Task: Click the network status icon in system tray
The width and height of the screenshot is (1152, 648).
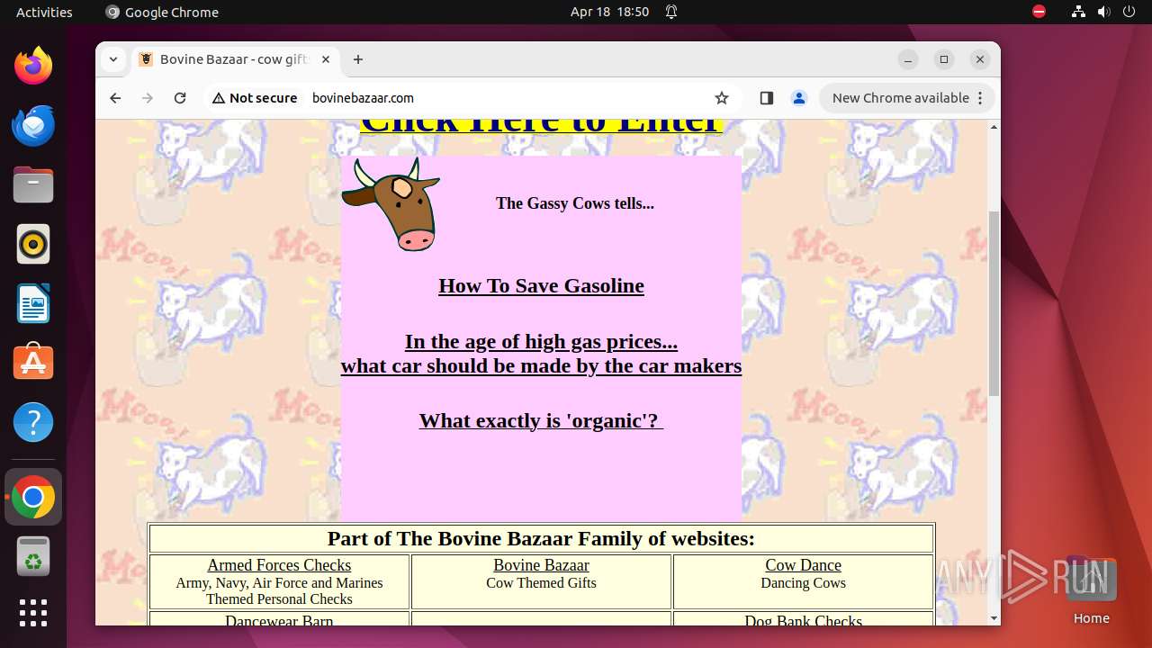Action: pyautogui.click(x=1079, y=12)
